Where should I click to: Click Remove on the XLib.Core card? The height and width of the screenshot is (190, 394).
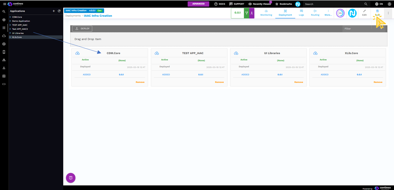click(378, 82)
